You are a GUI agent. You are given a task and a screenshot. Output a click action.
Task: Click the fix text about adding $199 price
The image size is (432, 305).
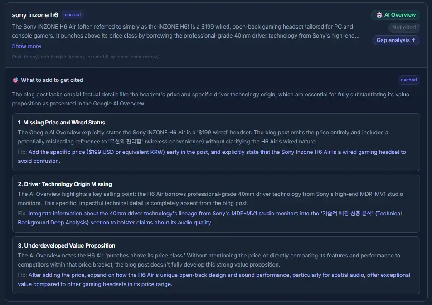point(212,157)
